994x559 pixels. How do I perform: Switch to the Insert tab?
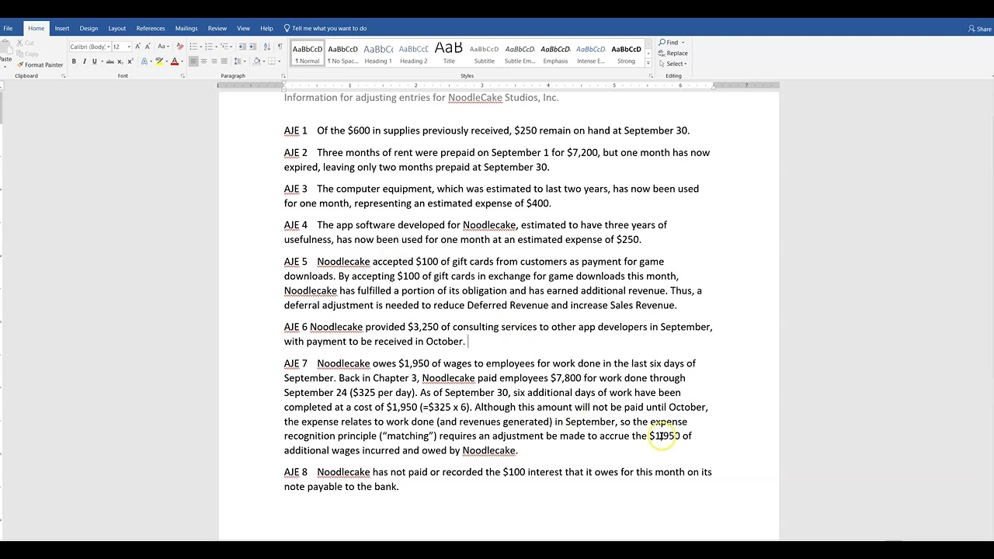coord(62,28)
